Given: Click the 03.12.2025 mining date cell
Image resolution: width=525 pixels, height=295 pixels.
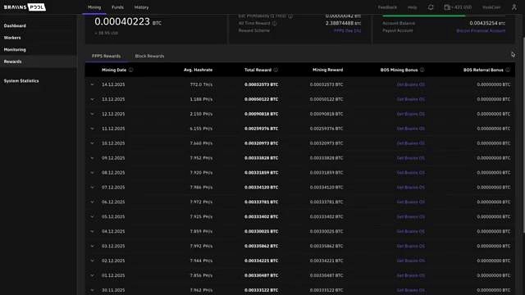Looking at the screenshot, I should pyautogui.click(x=113, y=246).
